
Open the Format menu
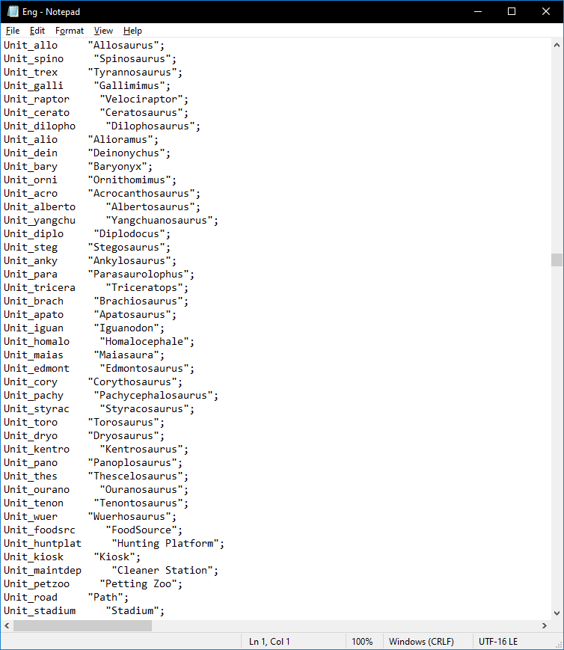[70, 31]
